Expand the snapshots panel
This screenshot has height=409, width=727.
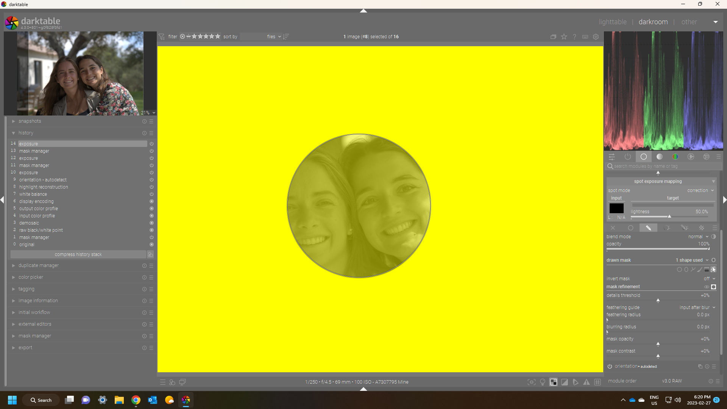pos(30,121)
